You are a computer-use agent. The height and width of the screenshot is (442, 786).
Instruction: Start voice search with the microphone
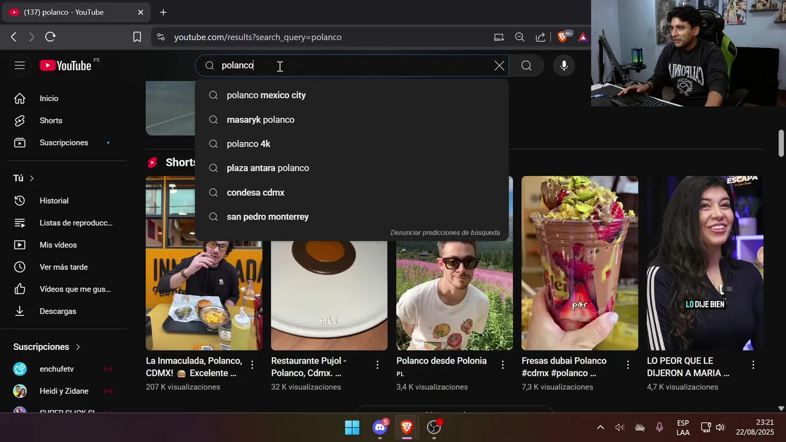pos(564,66)
